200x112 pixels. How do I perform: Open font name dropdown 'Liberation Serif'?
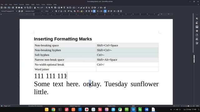click(42, 11)
